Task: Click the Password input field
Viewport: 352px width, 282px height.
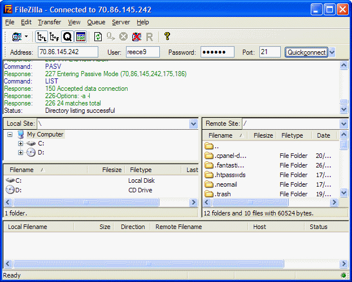Action: point(218,52)
